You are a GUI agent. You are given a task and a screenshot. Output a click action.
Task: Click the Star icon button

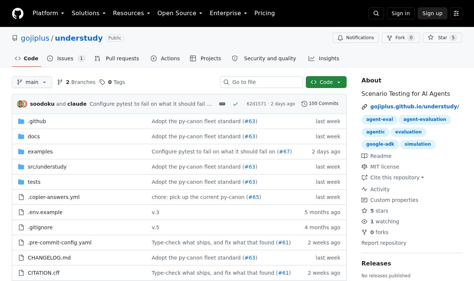443,38
